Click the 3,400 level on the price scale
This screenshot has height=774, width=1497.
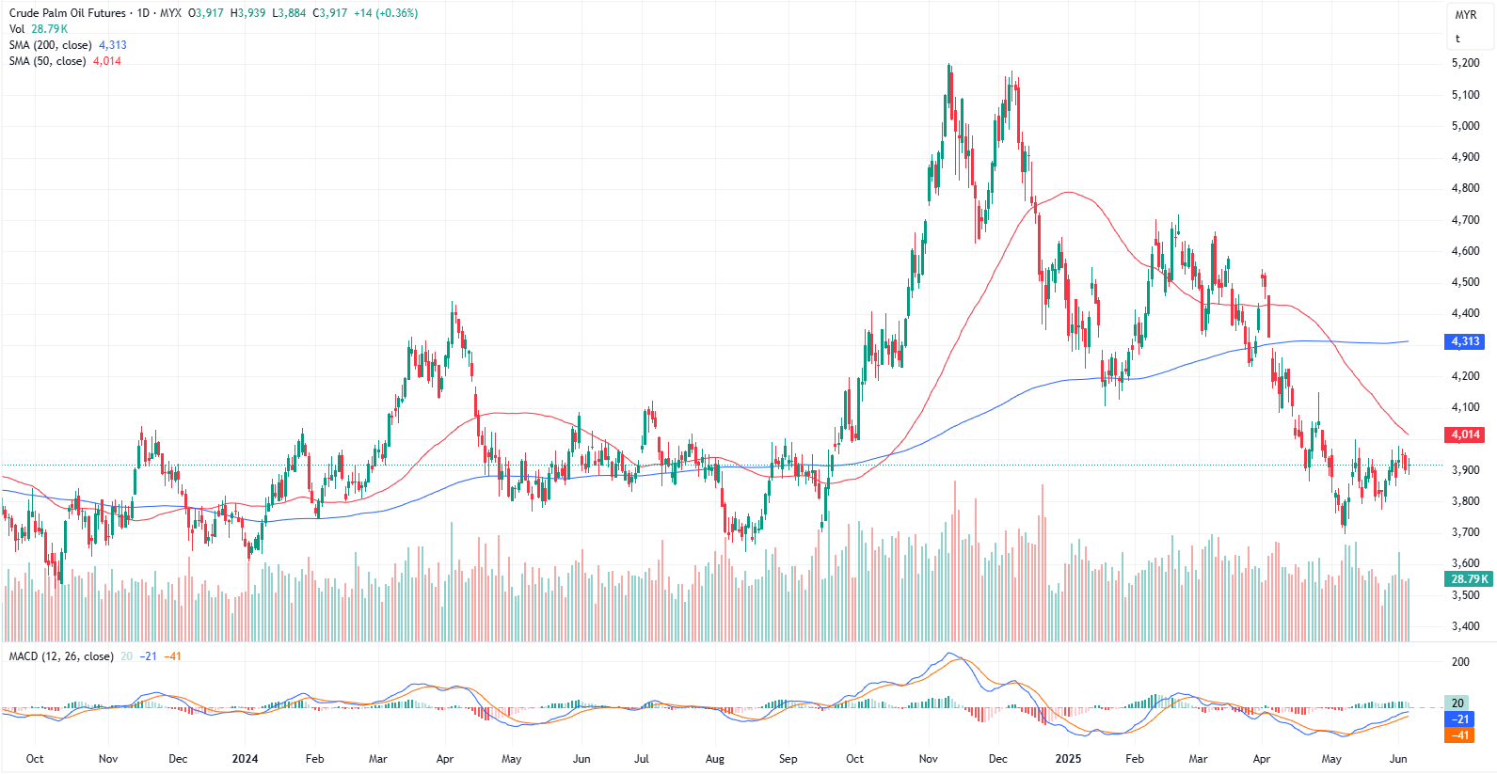(1465, 626)
